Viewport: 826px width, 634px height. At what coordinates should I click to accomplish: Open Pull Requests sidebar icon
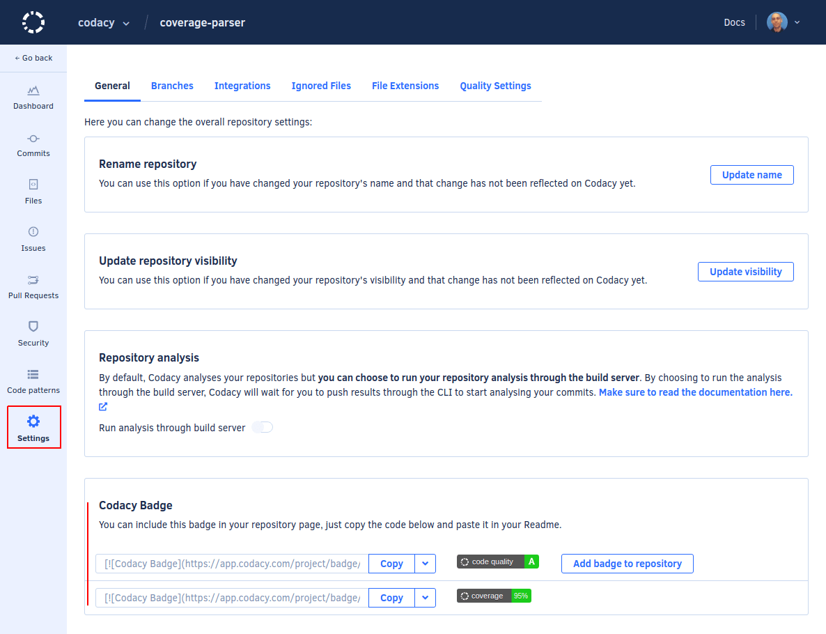(x=33, y=279)
